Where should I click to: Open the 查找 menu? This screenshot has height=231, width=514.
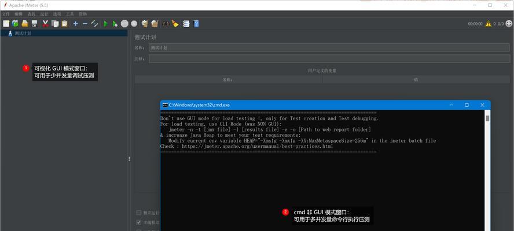click(31, 14)
